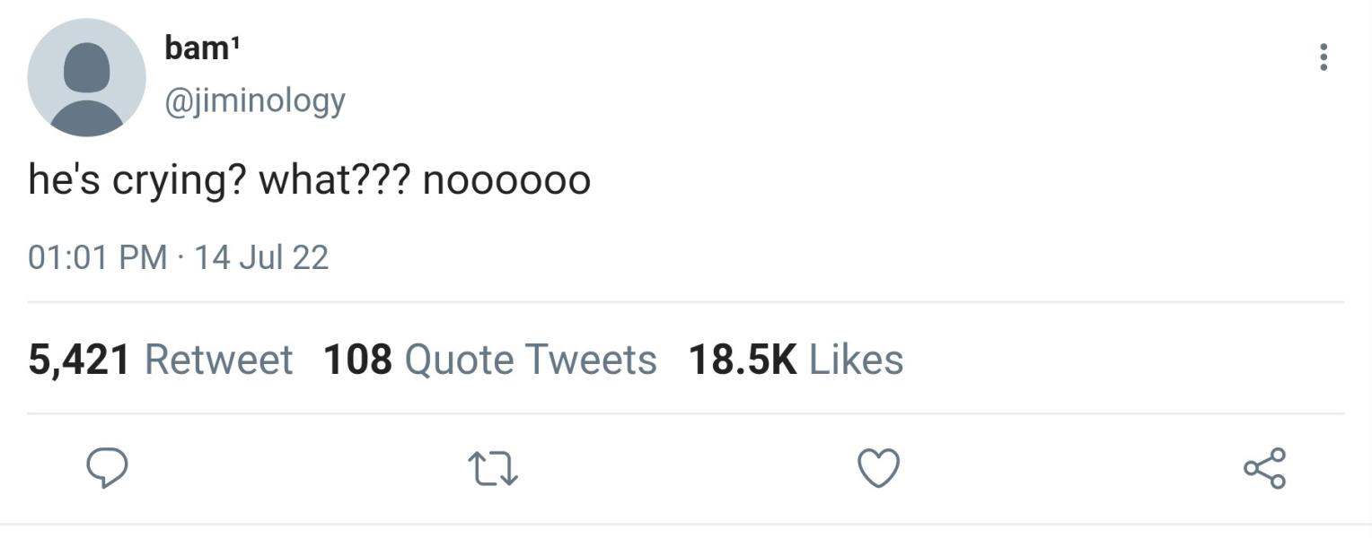Click the 18.5K likes count number

[x=743, y=360]
